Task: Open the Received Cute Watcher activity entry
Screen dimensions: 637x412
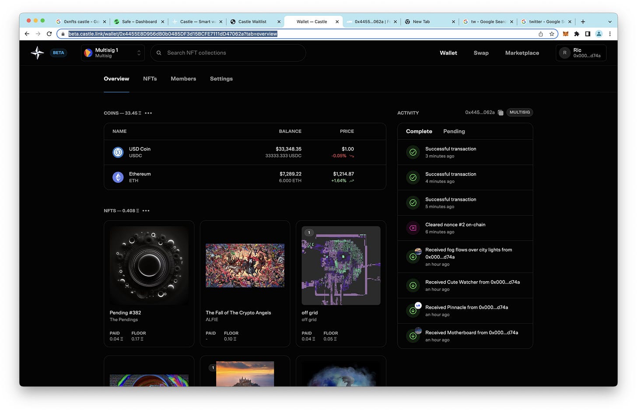Action: [465, 286]
